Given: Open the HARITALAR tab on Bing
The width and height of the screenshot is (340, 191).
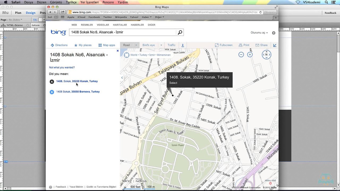Looking at the screenshot, I should pyautogui.click(x=120, y=25).
